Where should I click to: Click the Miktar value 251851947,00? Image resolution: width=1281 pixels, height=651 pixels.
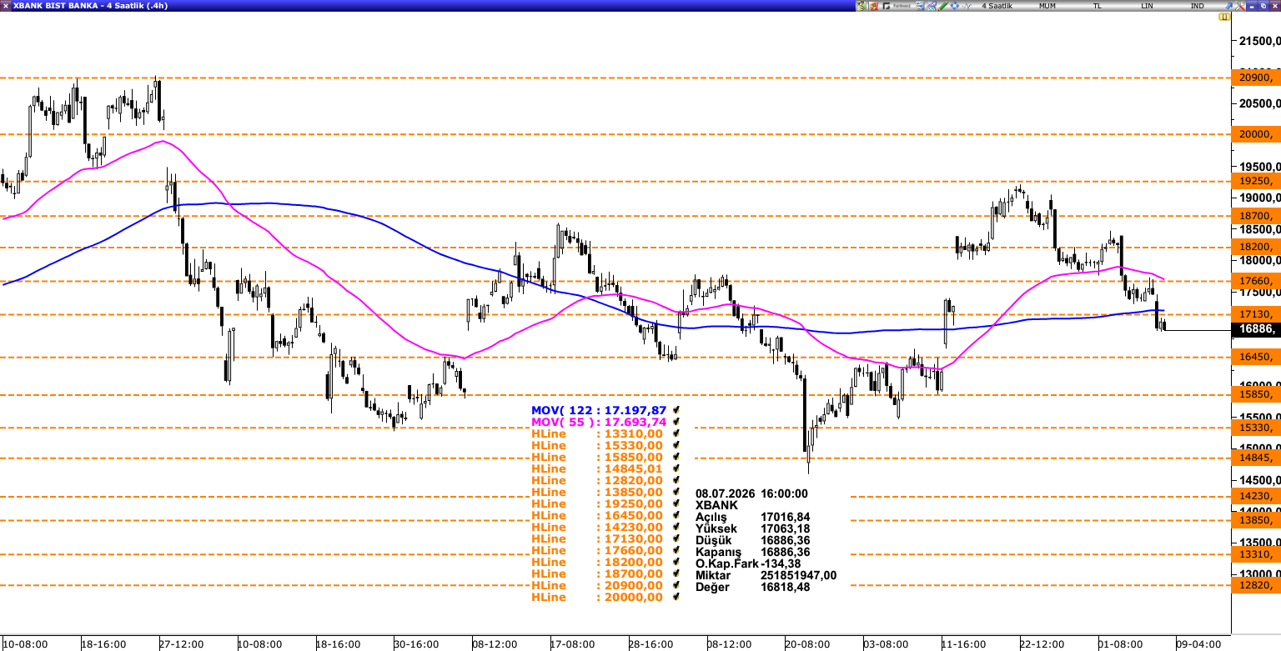pos(798,575)
